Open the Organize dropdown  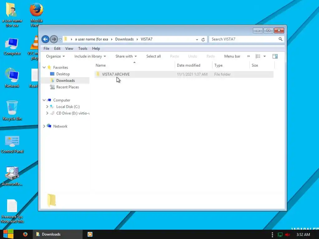55,56
